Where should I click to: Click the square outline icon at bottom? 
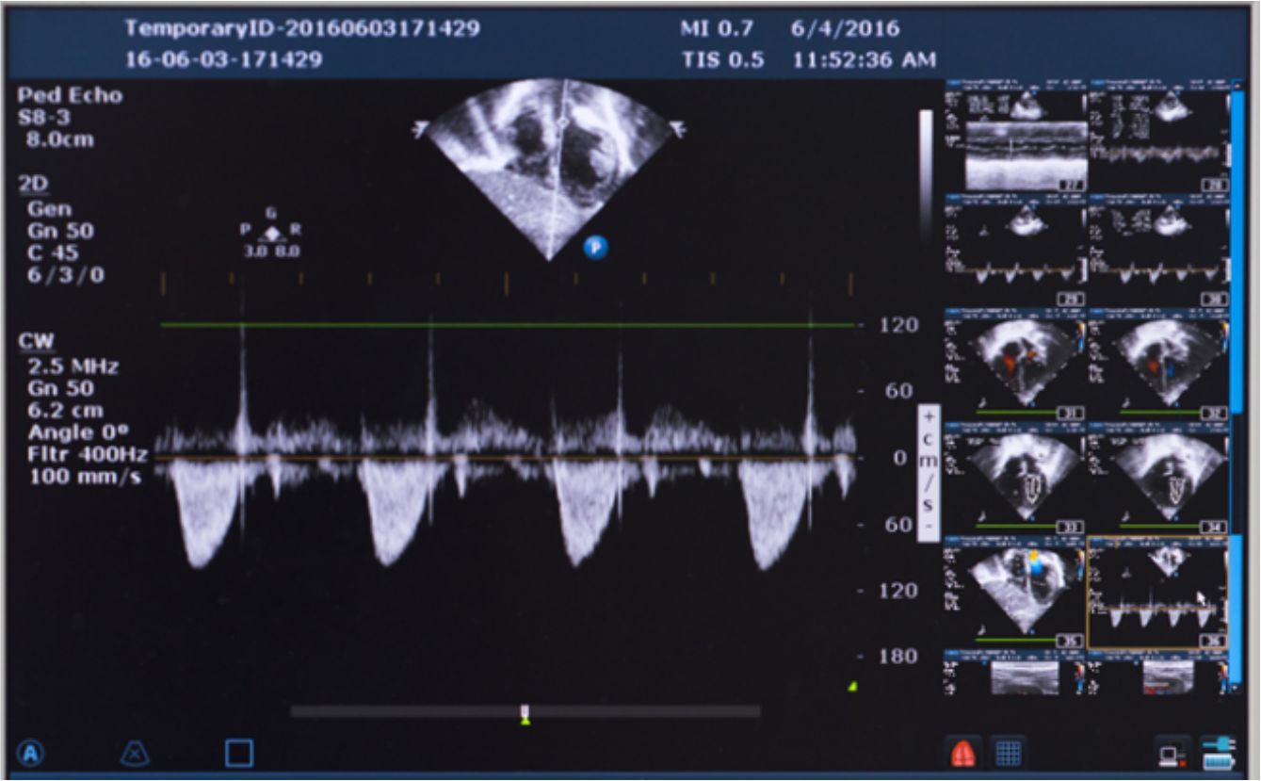tap(239, 753)
